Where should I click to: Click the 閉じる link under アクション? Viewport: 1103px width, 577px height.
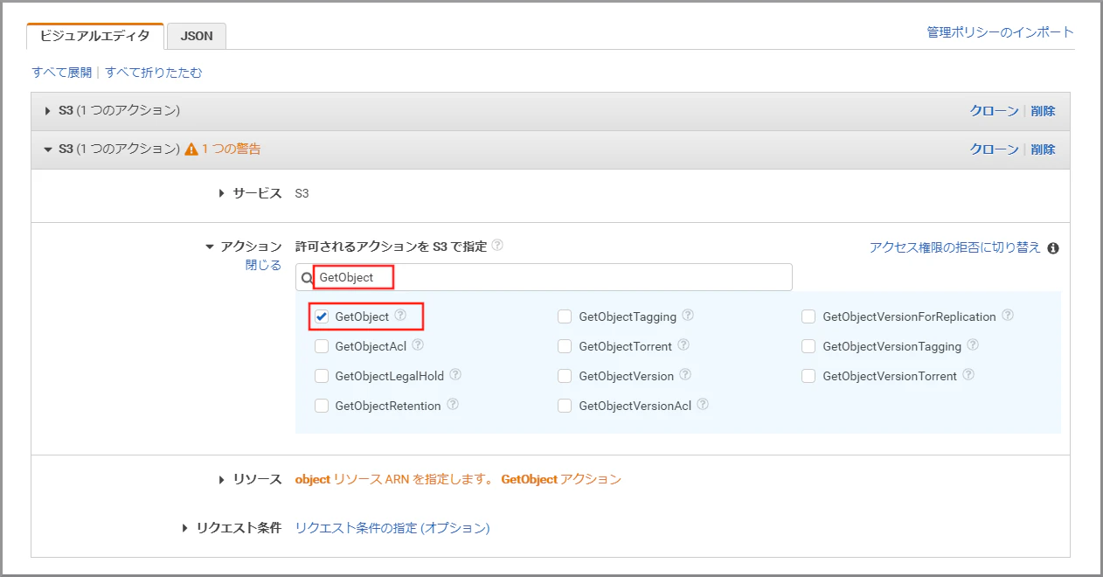263,265
